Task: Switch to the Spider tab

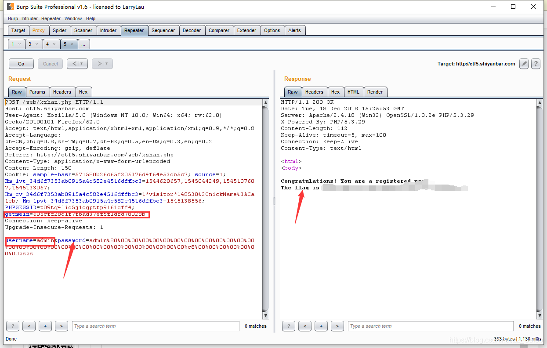Action: pos(60,30)
